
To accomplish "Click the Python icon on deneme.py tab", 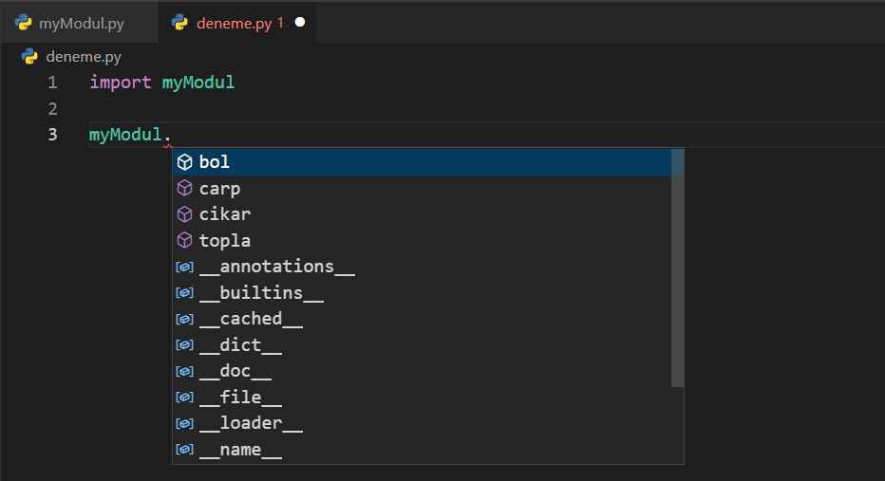I will [180, 23].
